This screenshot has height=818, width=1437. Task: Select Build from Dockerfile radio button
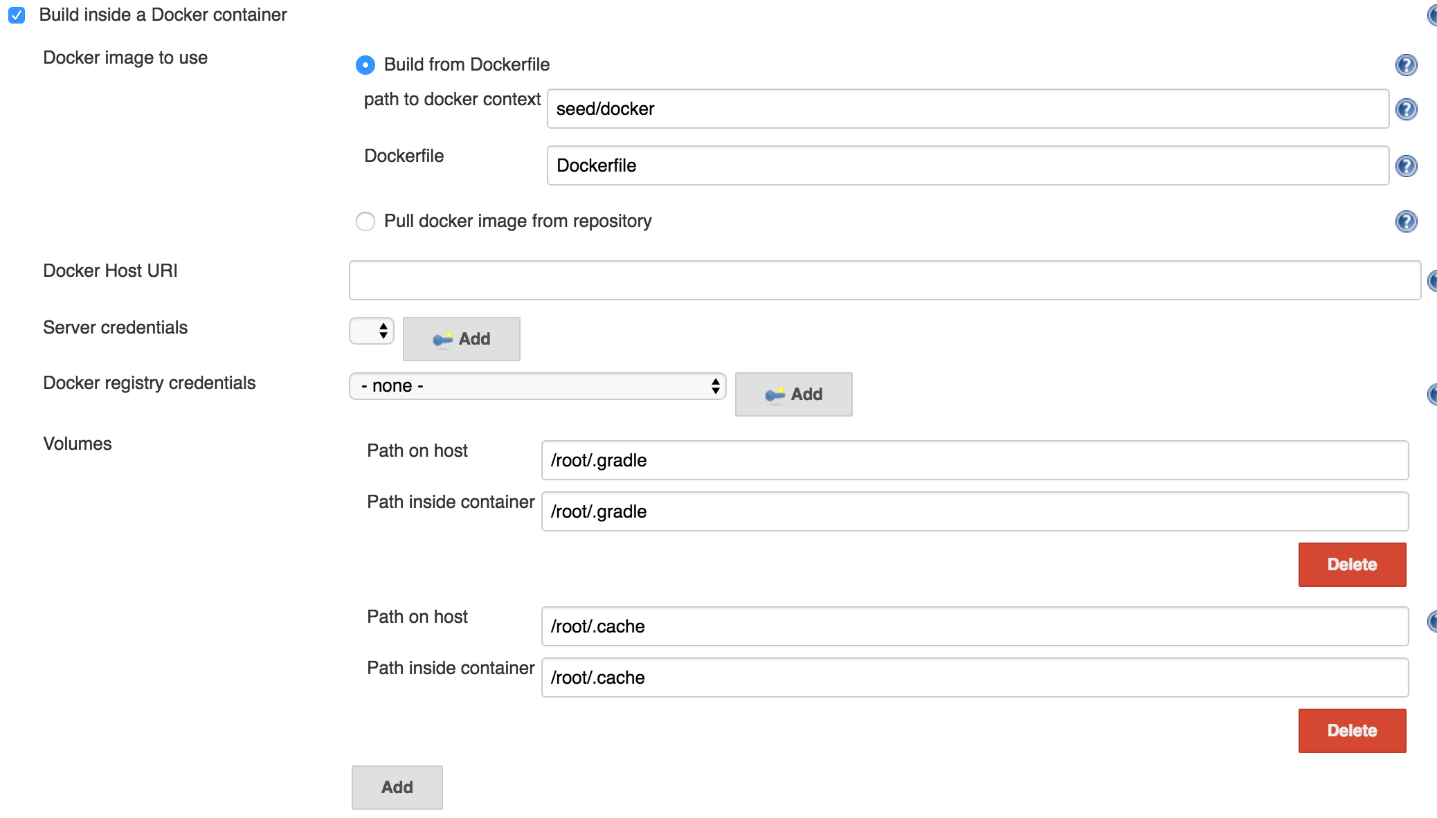pyautogui.click(x=365, y=65)
